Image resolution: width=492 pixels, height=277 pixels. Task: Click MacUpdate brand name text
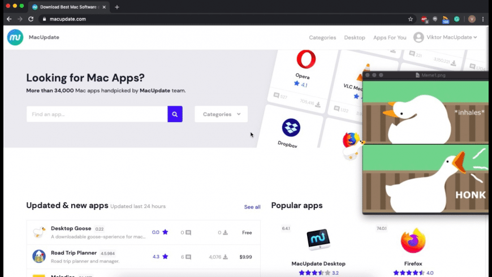coord(44,37)
